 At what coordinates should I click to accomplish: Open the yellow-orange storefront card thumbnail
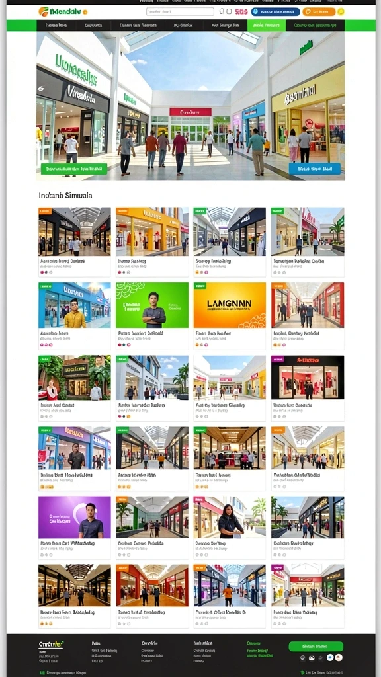(x=152, y=231)
